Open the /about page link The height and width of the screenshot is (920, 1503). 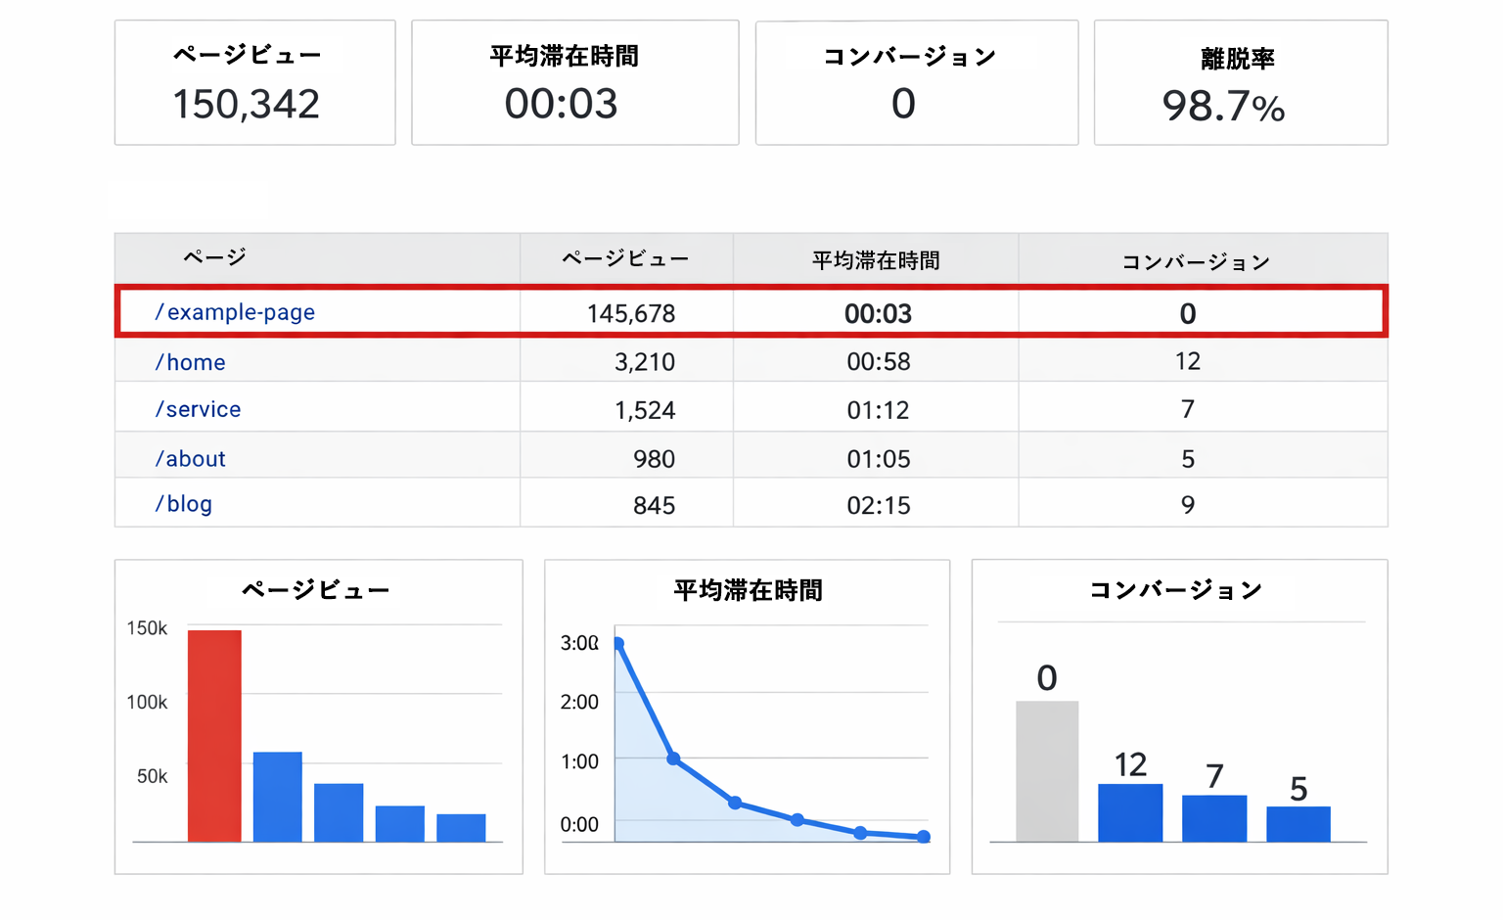[x=191, y=457]
